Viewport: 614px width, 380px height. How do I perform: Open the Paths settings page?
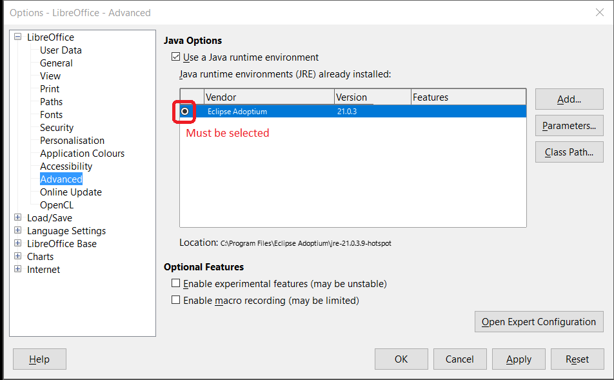(52, 102)
